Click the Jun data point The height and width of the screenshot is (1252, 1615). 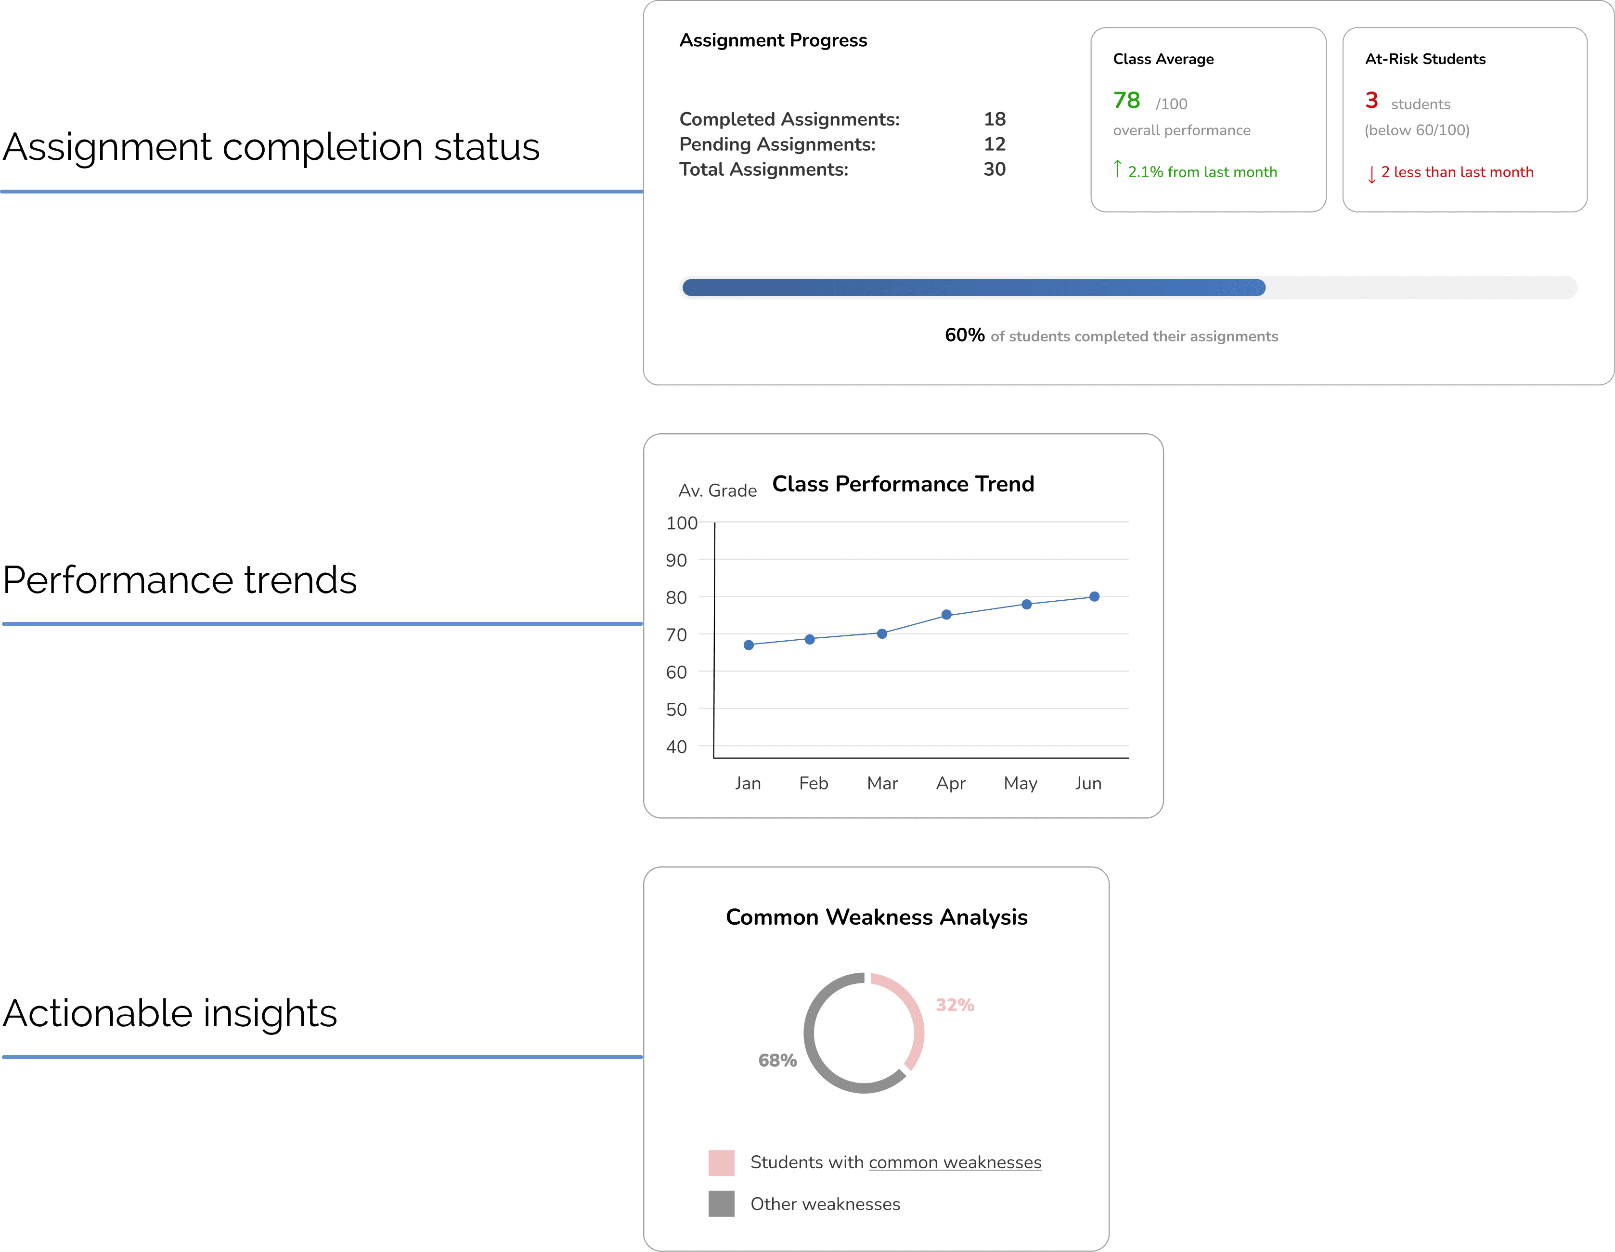tap(1095, 597)
